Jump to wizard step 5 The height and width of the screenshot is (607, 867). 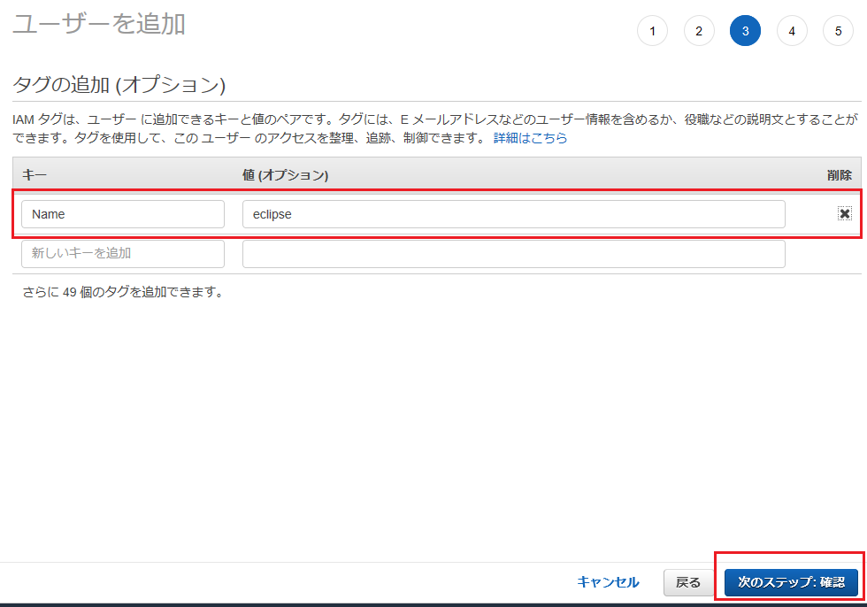pyautogui.click(x=839, y=31)
